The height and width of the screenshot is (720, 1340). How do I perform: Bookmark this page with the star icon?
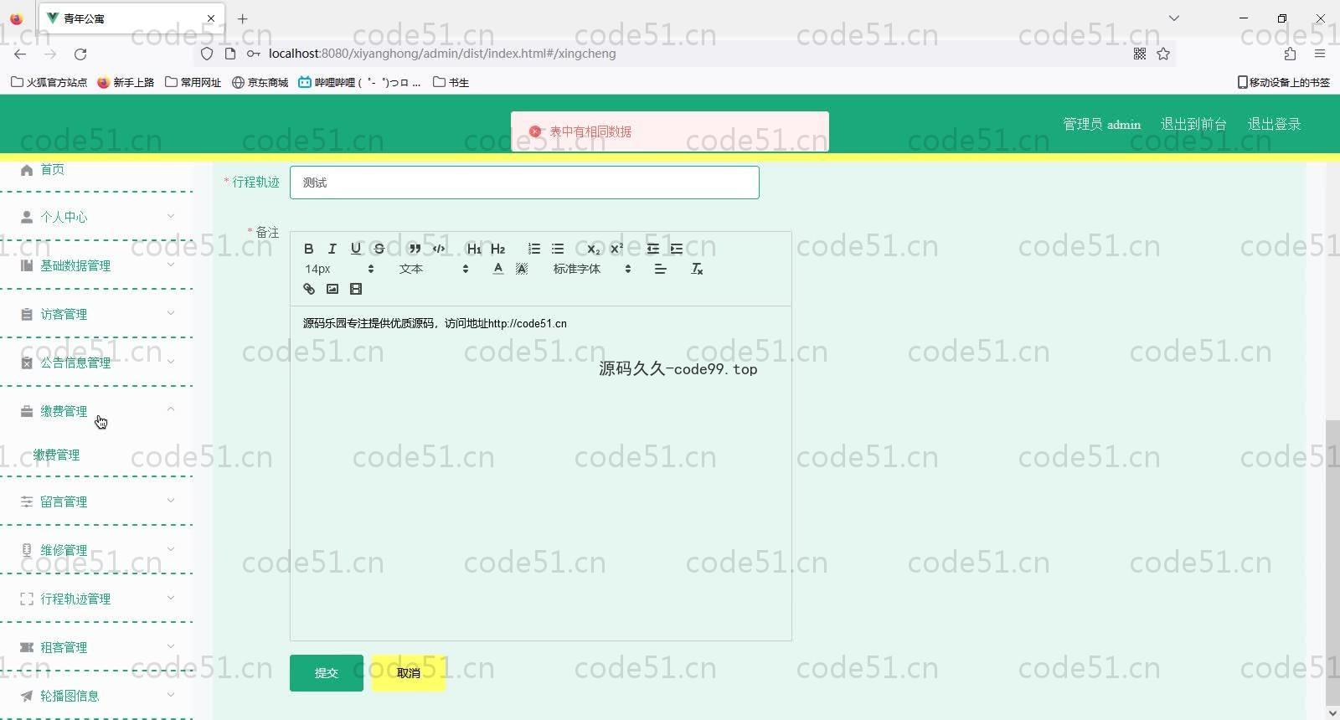point(1163,54)
